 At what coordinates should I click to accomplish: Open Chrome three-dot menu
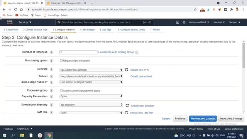(x=243, y=9)
